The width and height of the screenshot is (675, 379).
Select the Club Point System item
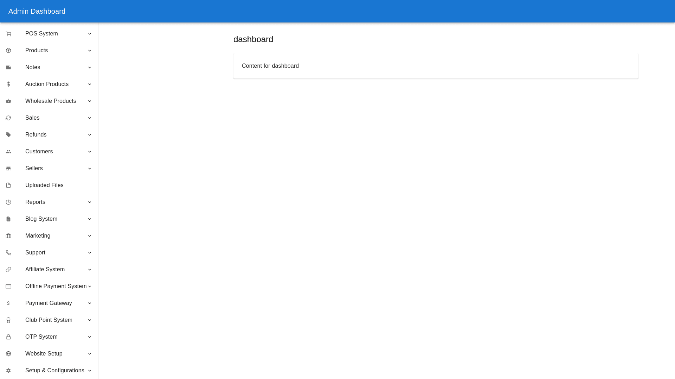pos(49,320)
